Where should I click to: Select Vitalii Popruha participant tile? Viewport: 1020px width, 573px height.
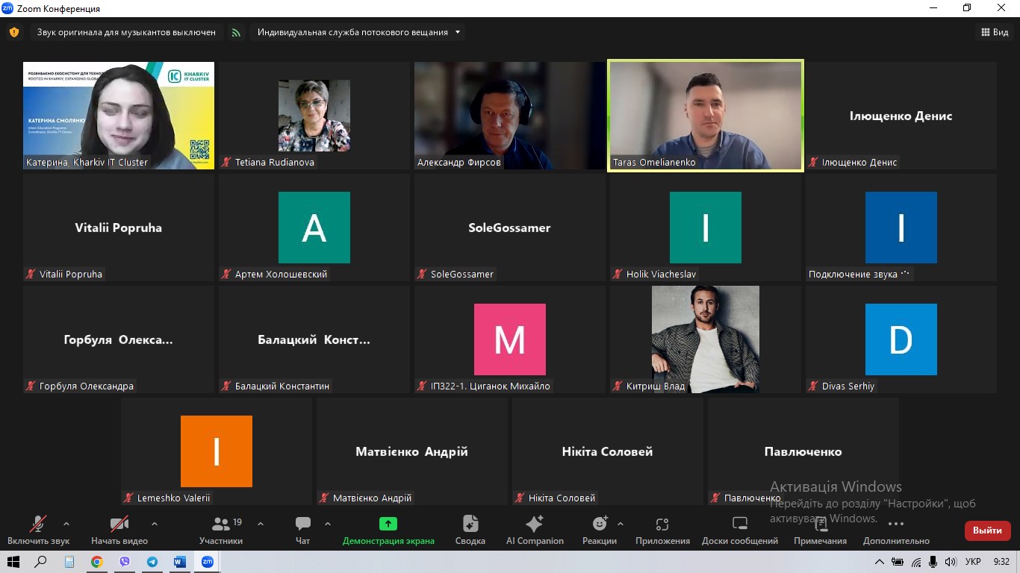click(119, 228)
